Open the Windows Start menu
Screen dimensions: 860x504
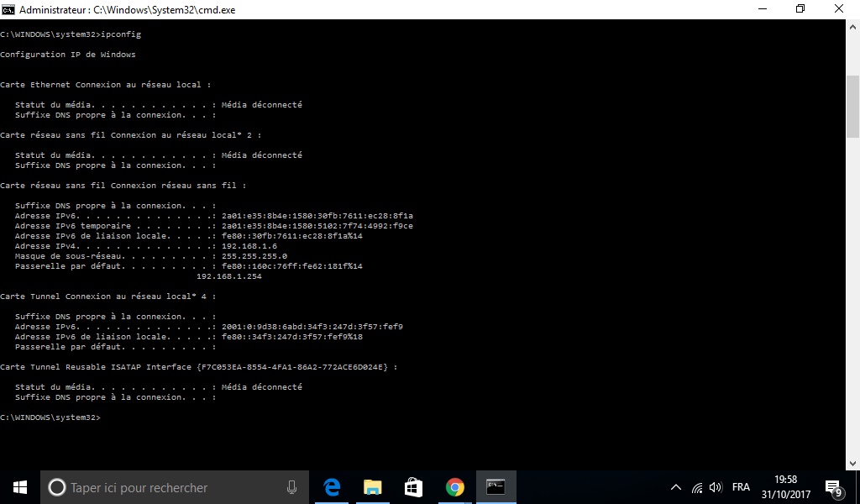coord(20,487)
